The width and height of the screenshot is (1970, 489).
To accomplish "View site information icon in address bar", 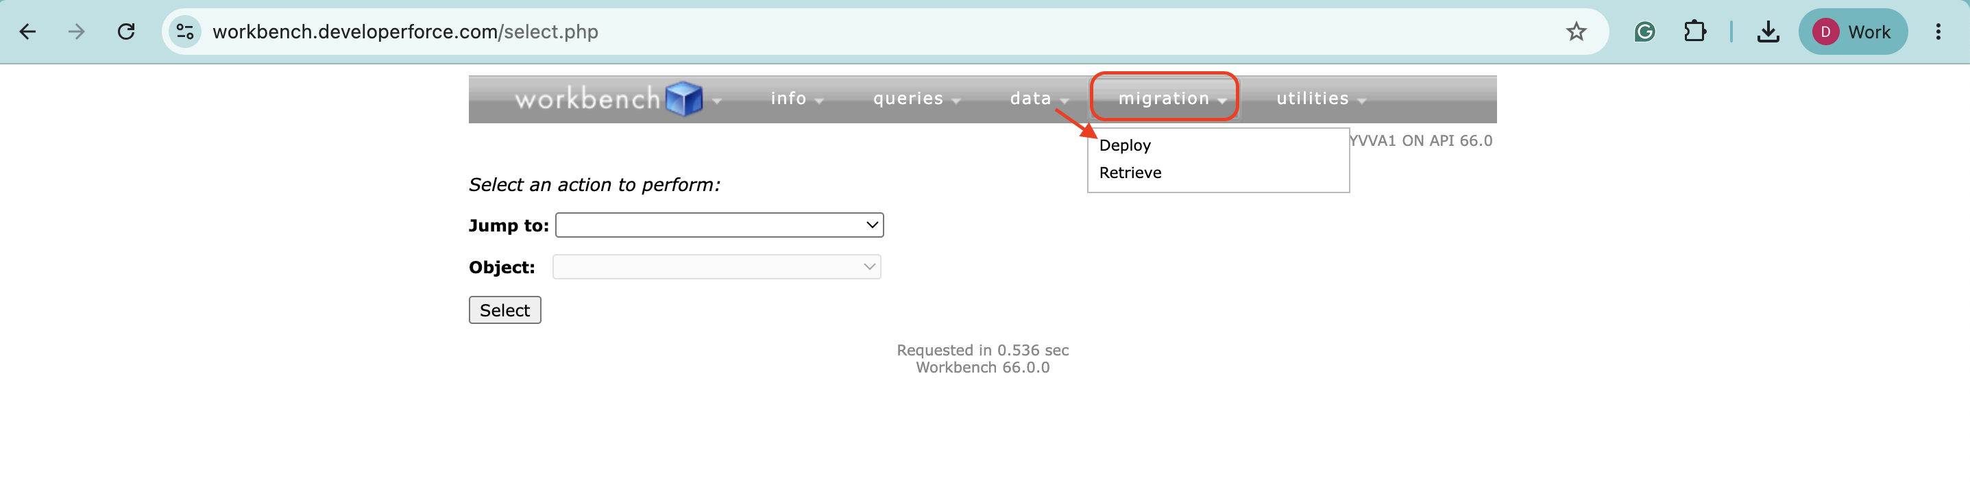I will point(184,32).
